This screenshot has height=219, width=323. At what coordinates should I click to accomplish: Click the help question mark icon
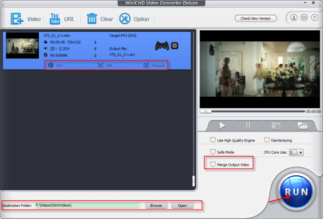[x=314, y=18]
